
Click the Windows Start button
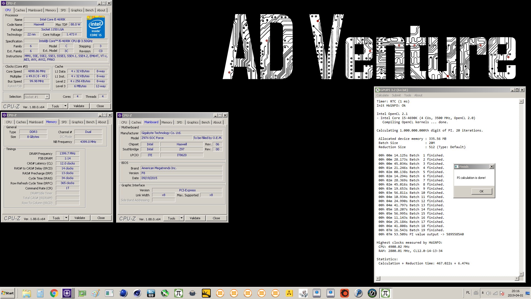coord(8,293)
